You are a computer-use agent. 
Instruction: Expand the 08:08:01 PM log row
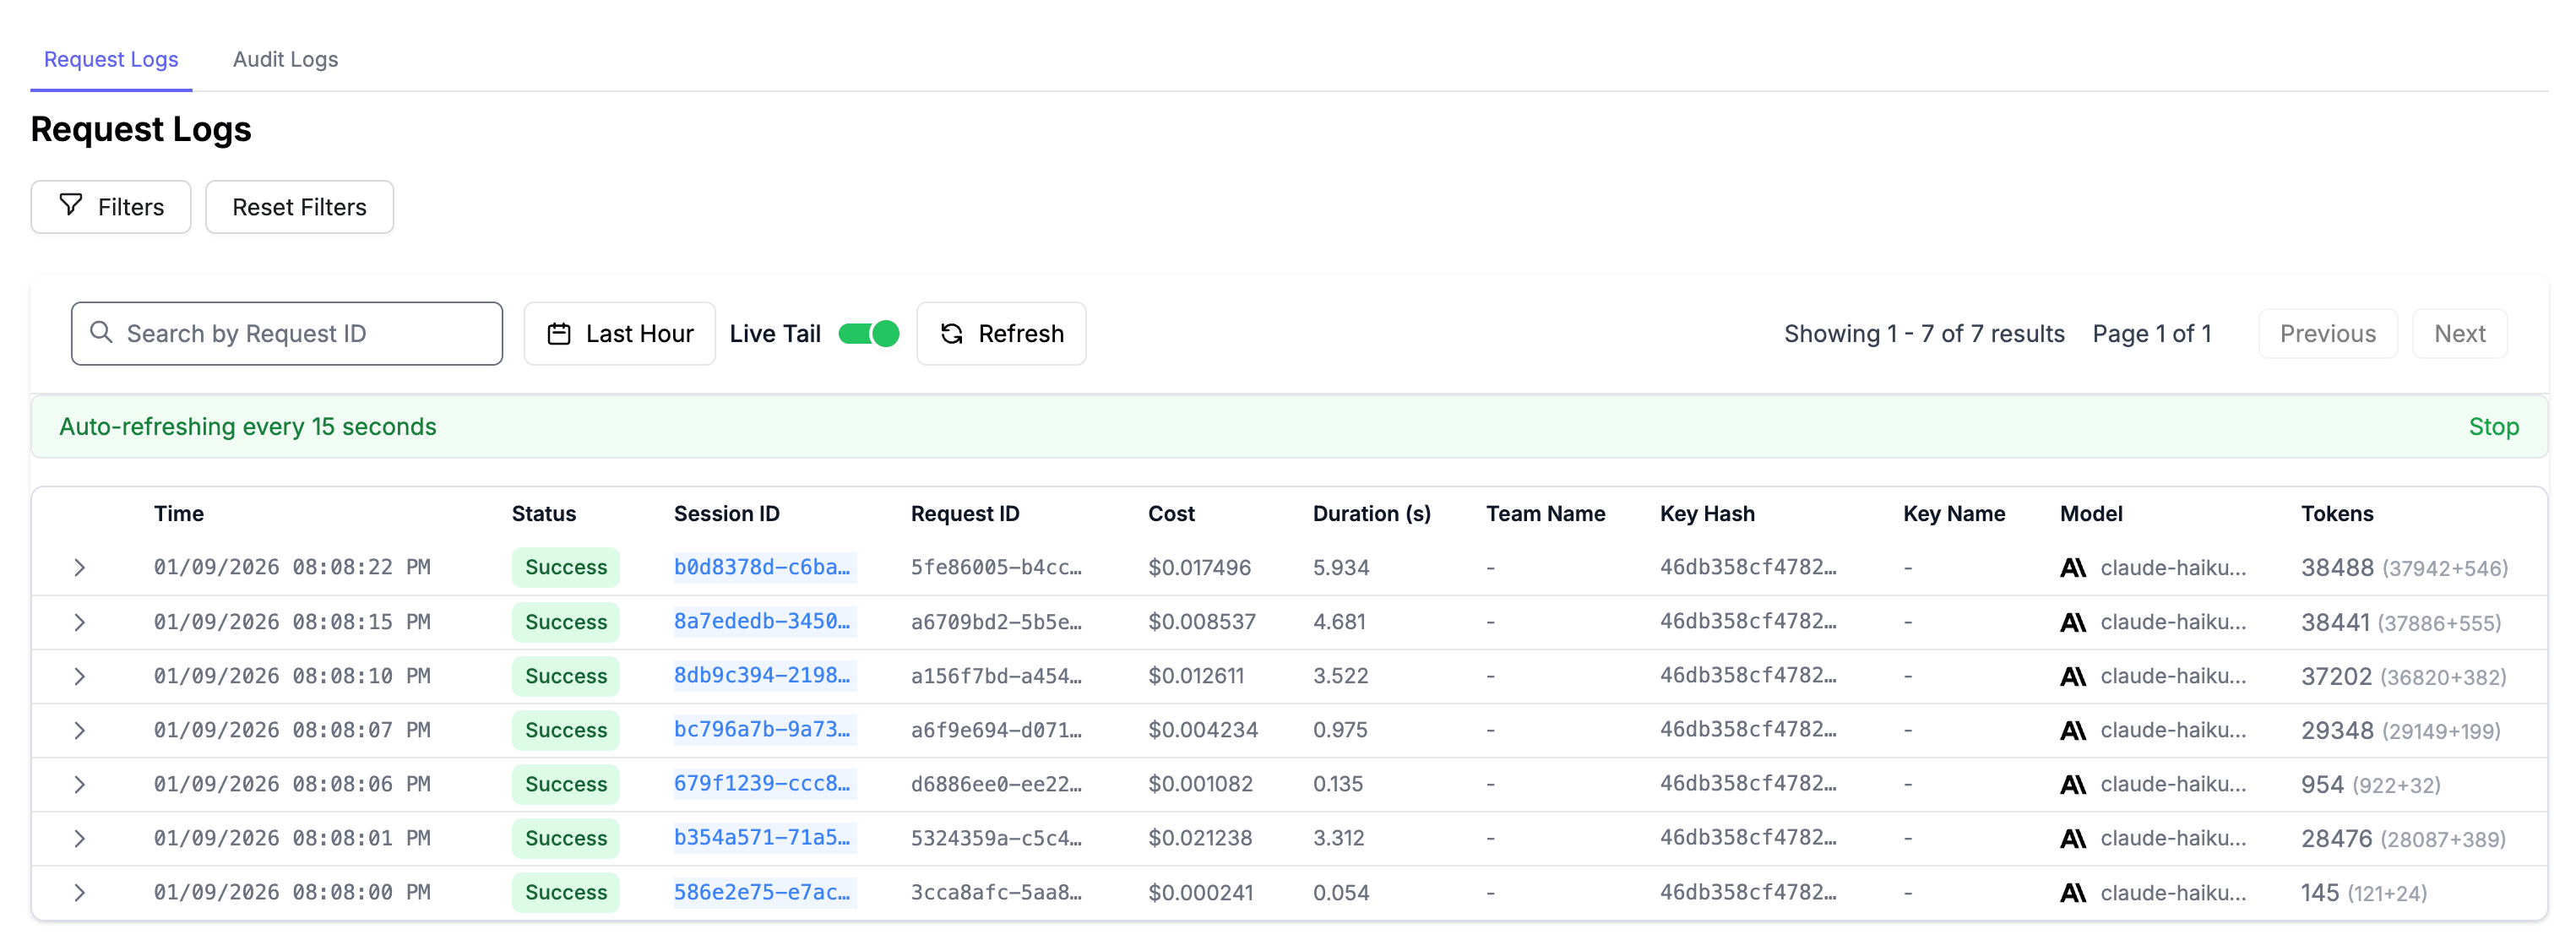click(x=80, y=838)
